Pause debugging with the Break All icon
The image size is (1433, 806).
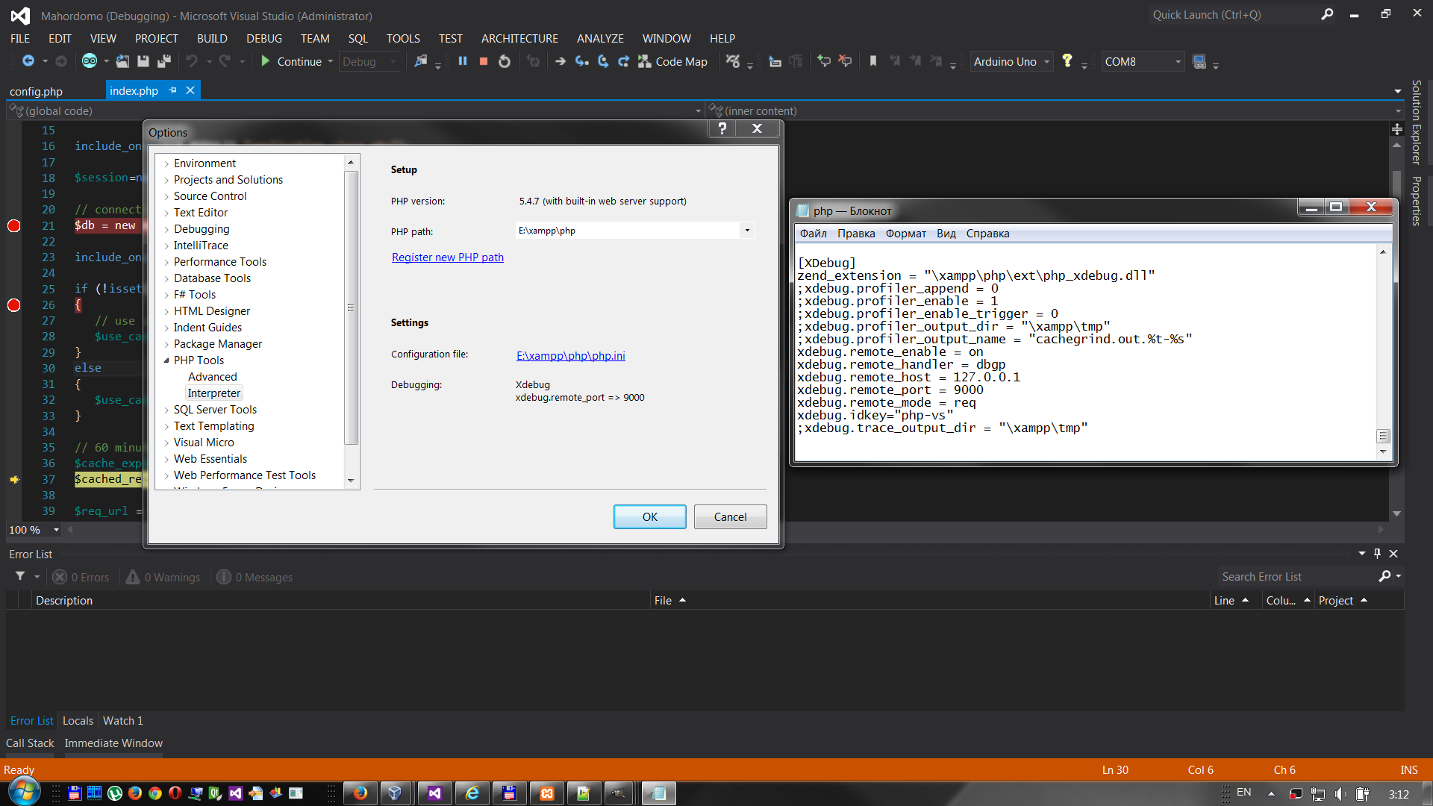click(x=463, y=61)
